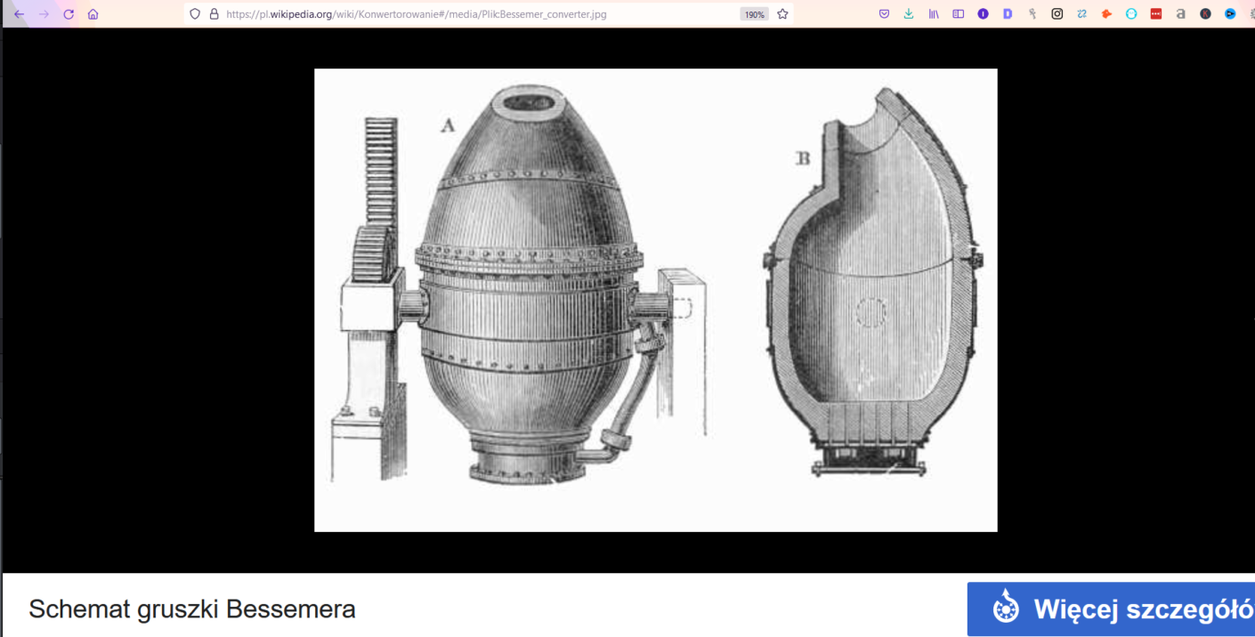Open the Firefox home page
This screenshot has width=1255, height=637.
click(x=93, y=14)
